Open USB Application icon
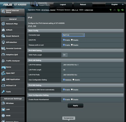 pos(3,79)
